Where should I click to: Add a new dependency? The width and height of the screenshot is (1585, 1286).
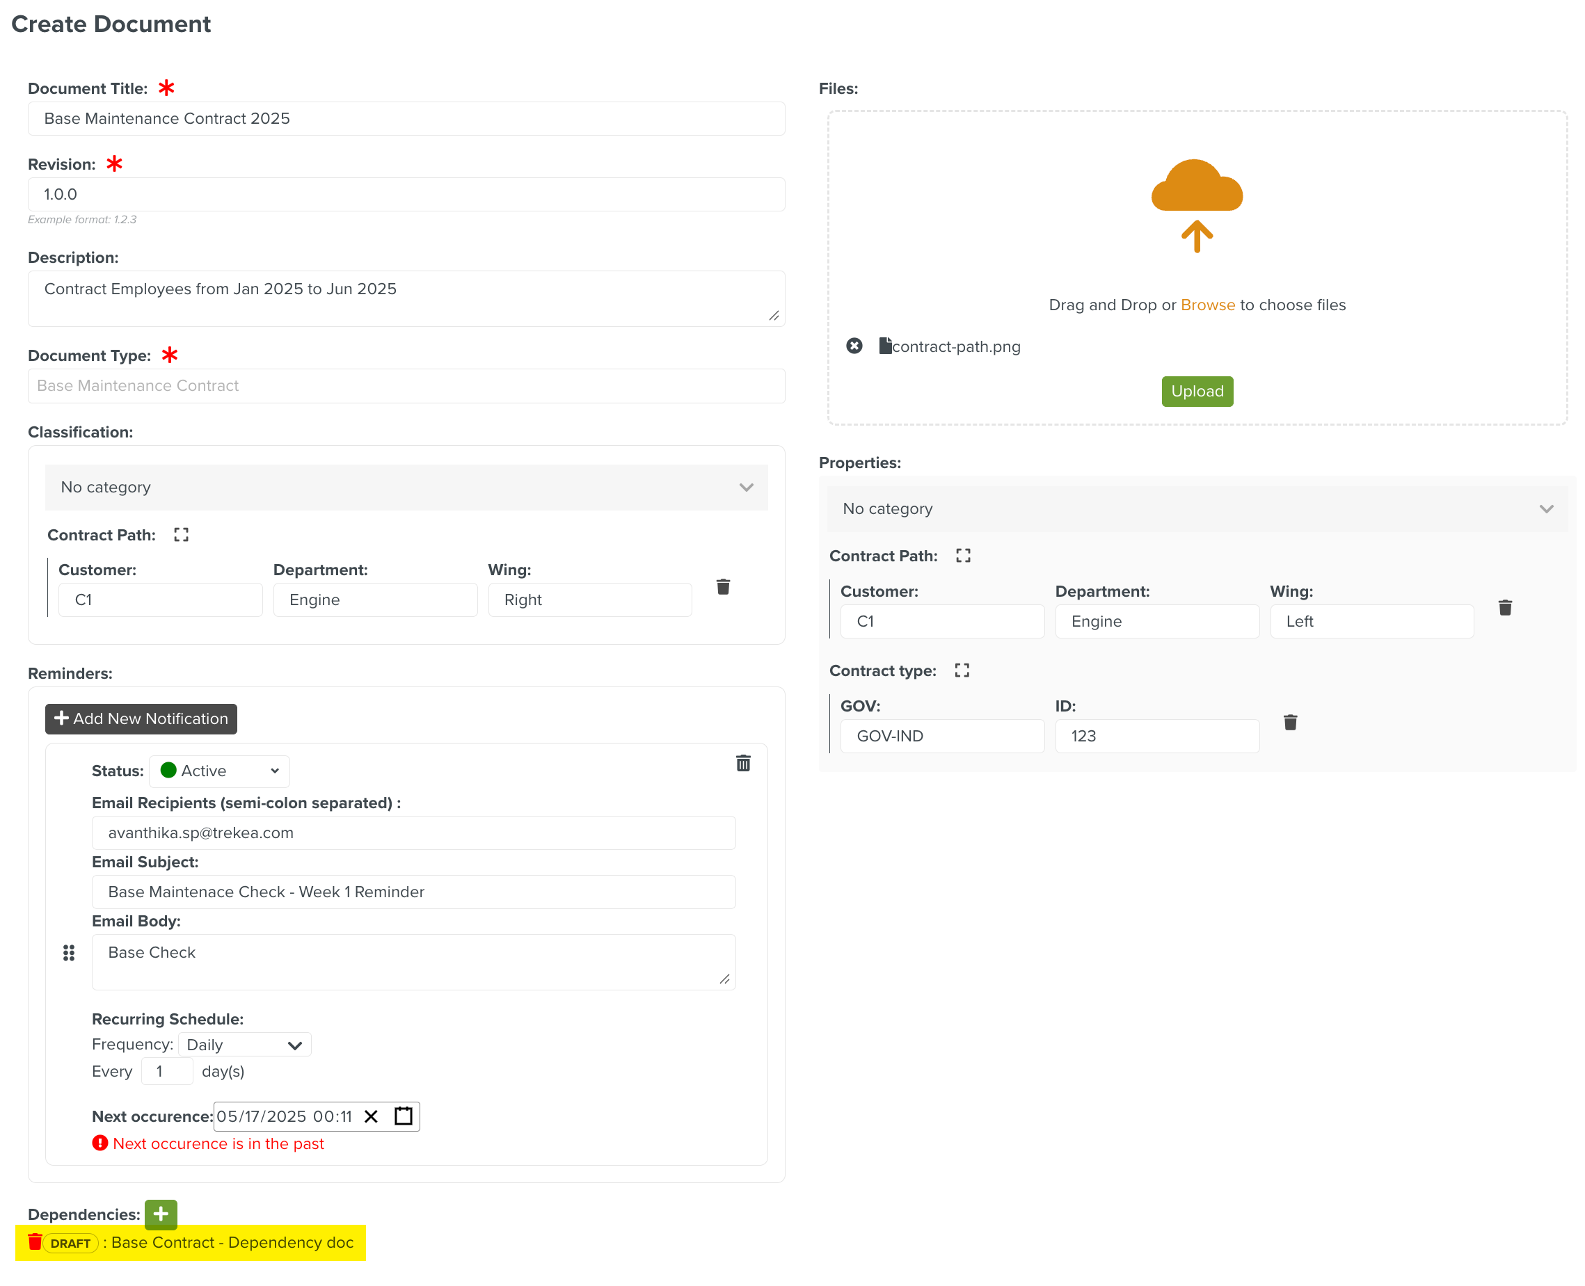pos(161,1214)
